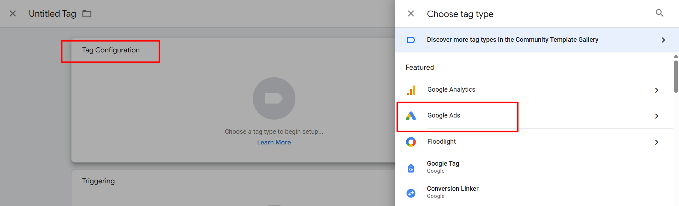Screen dimensions: 679x206
Task: Click Discover more tag types banner text
Action: (512, 40)
